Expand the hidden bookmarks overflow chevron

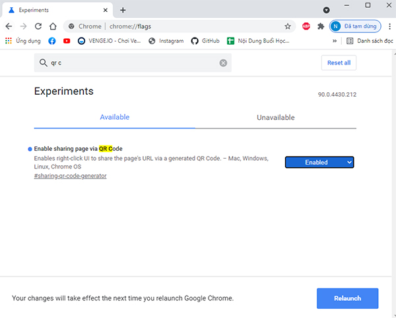335,41
